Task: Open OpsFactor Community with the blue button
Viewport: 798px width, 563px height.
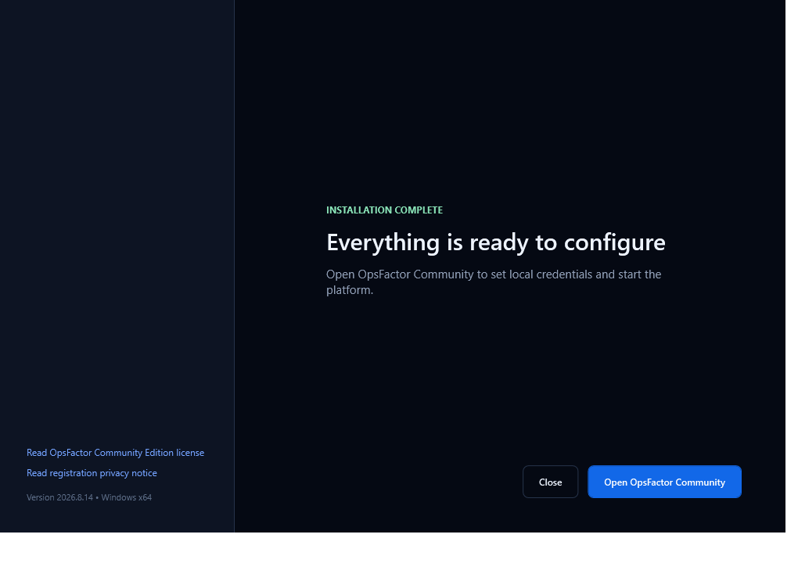Action: pyautogui.click(x=664, y=482)
